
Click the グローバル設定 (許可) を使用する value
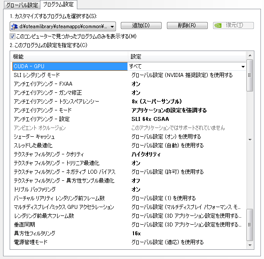coord(167,172)
